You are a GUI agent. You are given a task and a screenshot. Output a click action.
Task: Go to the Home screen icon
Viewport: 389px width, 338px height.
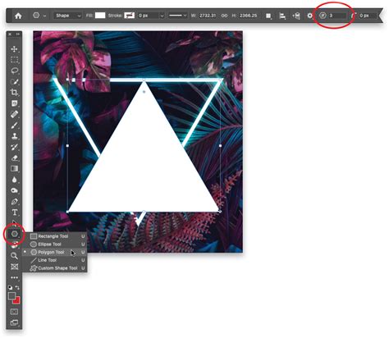click(18, 16)
